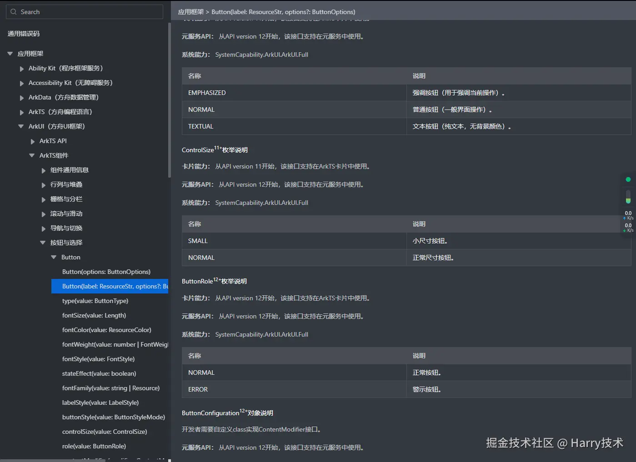Open controlSize(value: ControlSize) entry
The image size is (636, 462).
pos(105,432)
